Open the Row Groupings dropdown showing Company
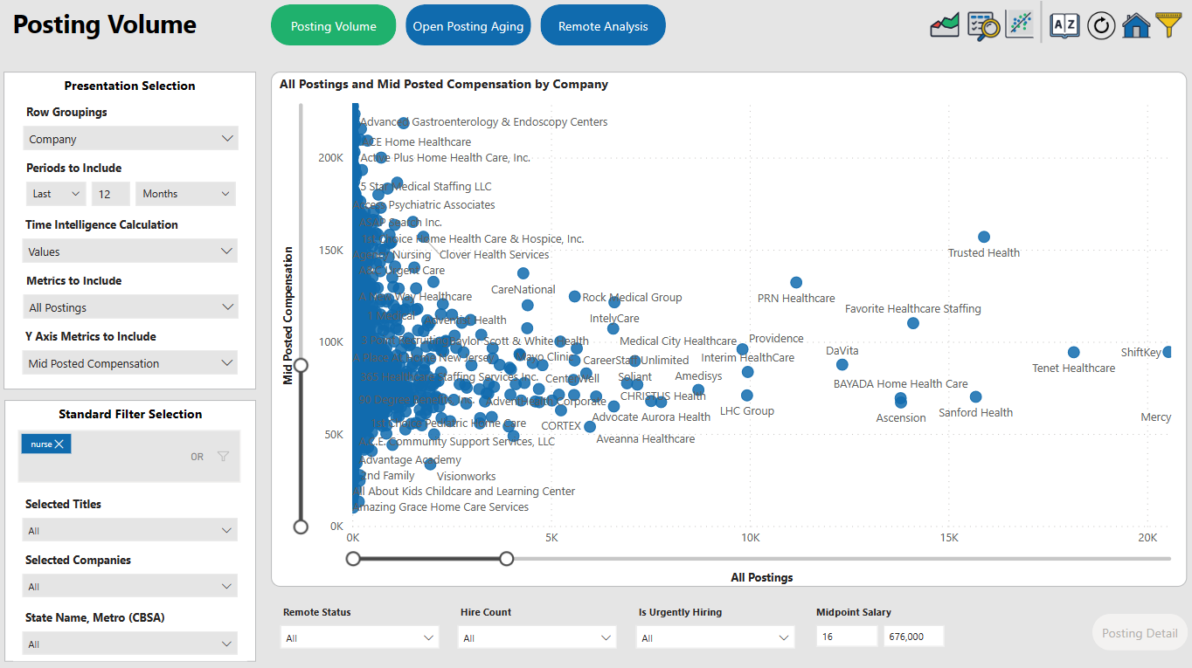Image resolution: width=1192 pixels, height=668 pixels. pyautogui.click(x=129, y=138)
